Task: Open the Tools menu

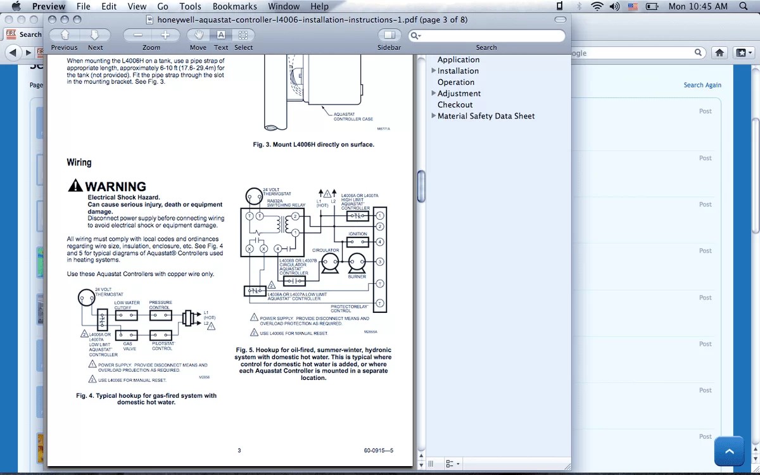Action: (190, 6)
